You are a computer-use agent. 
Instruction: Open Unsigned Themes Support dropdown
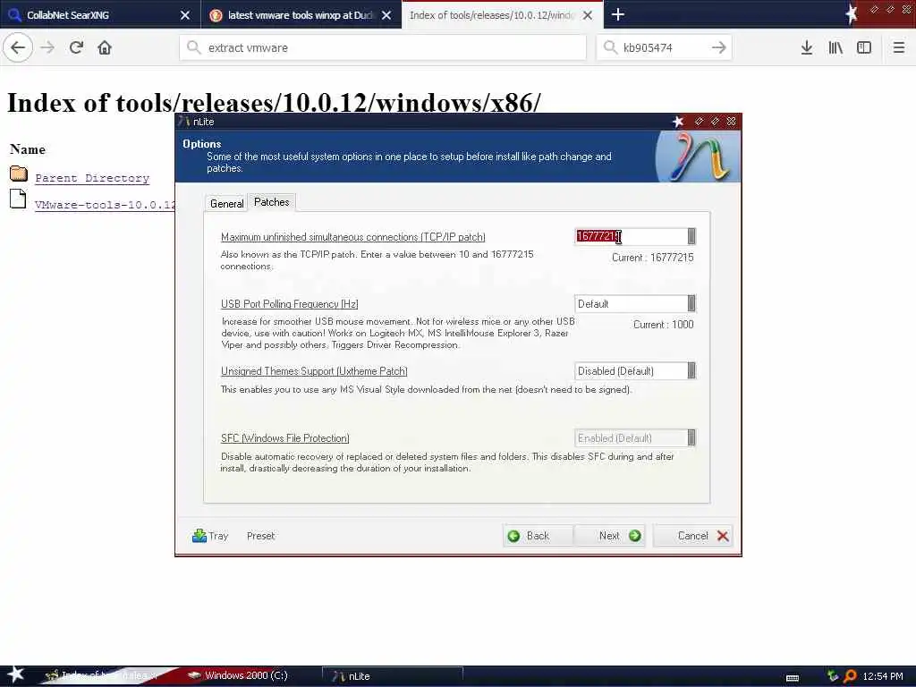point(691,370)
